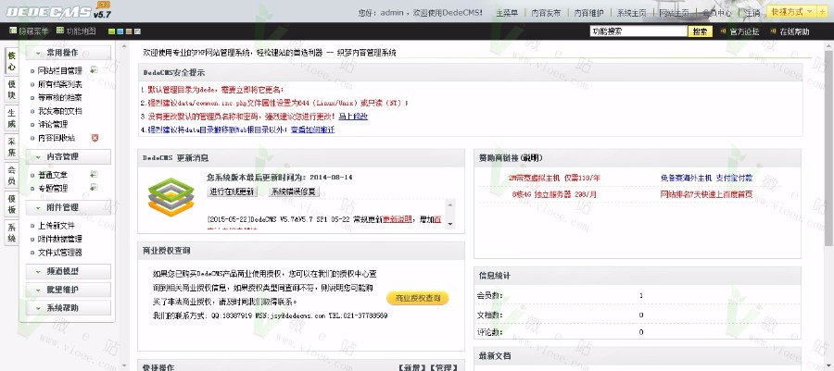Click 注销 to log out
The width and height of the screenshot is (834, 371).
pos(752,13)
